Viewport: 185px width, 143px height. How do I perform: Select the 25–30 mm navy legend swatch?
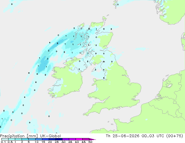click(x=59, y=139)
